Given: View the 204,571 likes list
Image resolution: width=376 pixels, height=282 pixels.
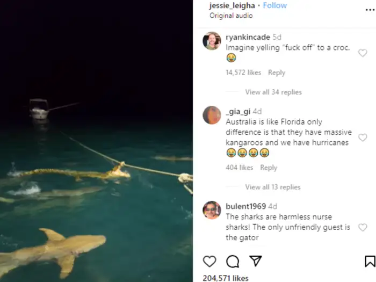Looking at the screenshot, I should coord(226,278).
